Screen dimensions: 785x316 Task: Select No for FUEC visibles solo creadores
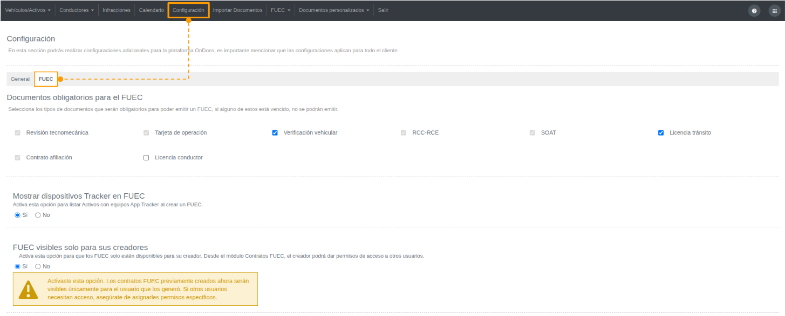[38, 266]
